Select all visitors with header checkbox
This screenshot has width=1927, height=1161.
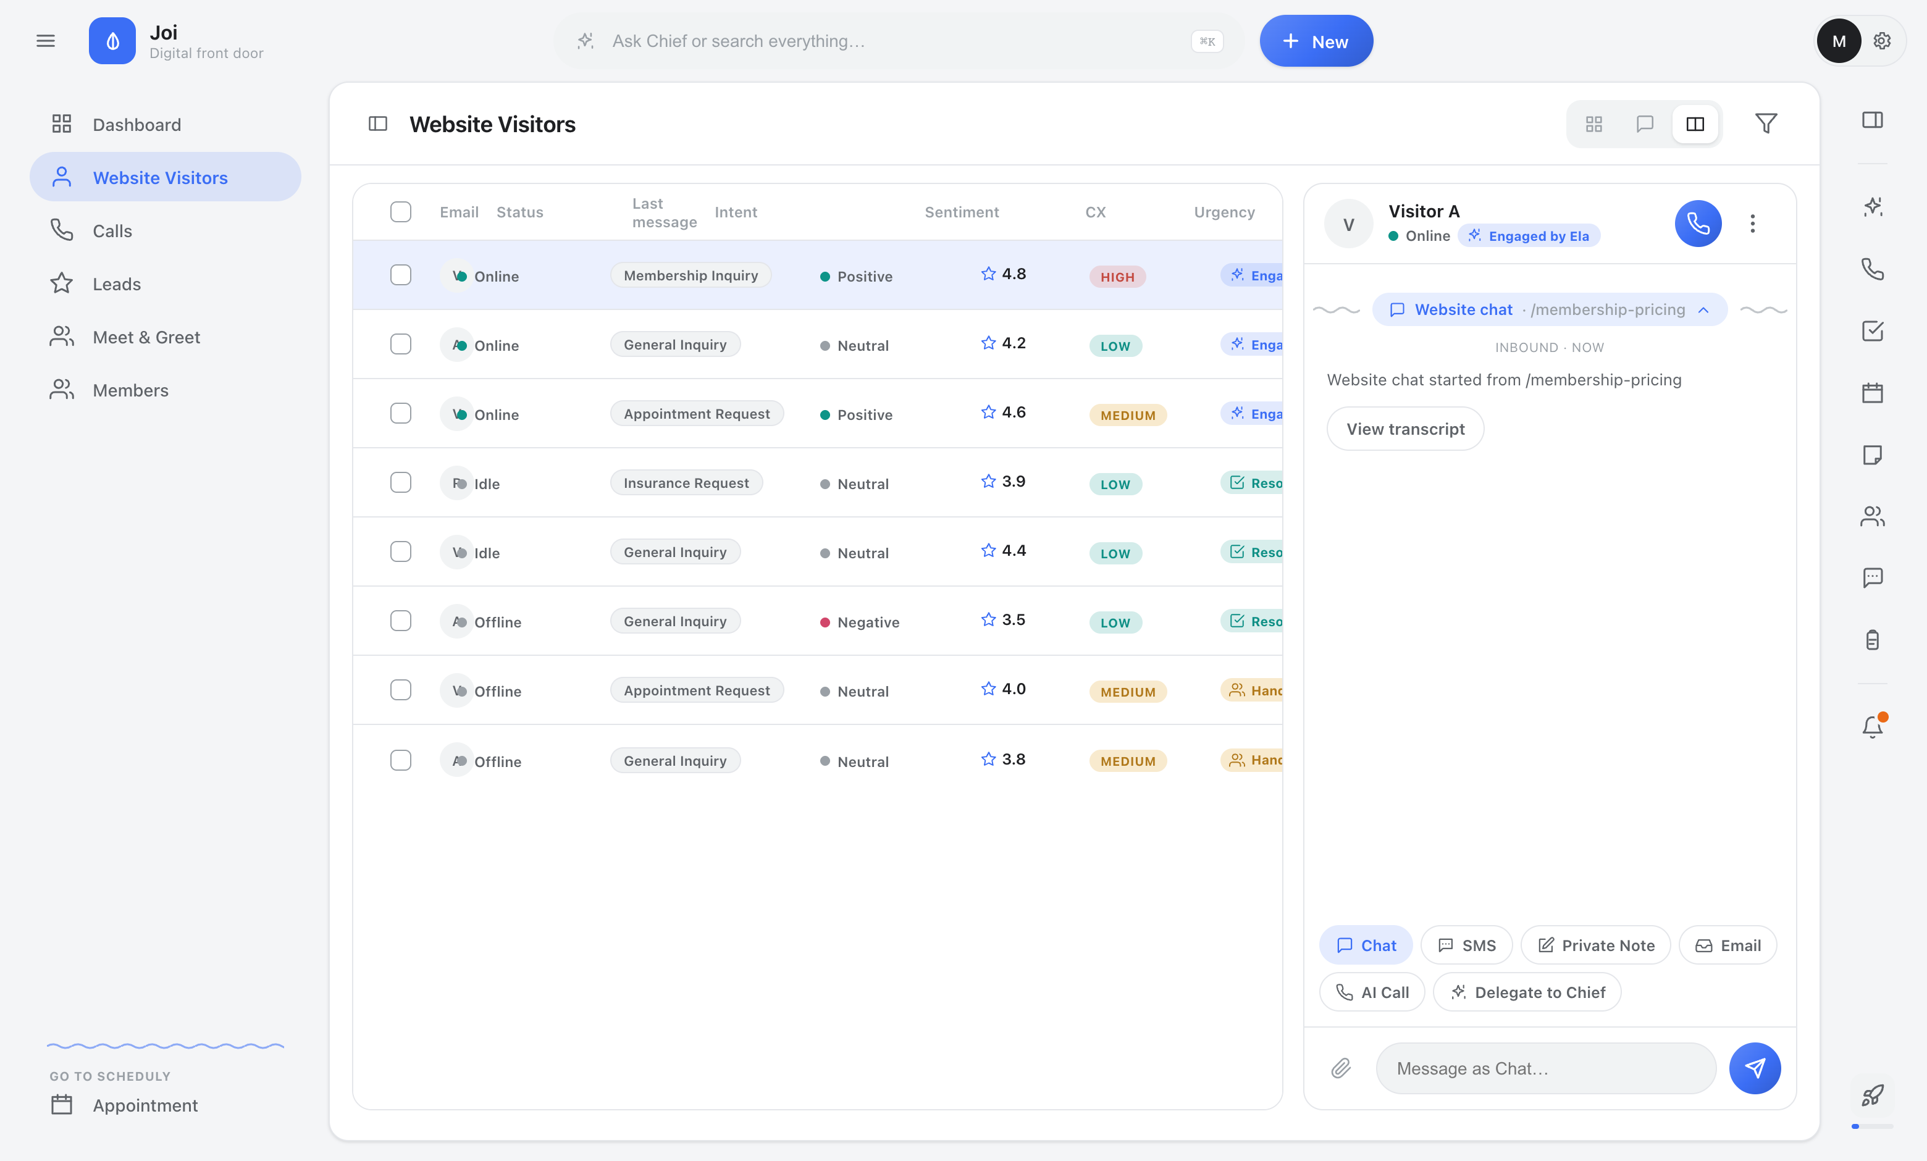point(400,212)
